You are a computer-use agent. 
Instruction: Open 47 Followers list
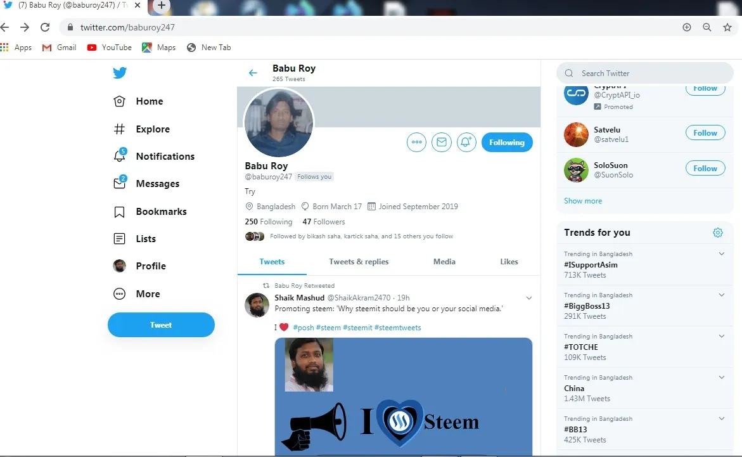(324, 222)
